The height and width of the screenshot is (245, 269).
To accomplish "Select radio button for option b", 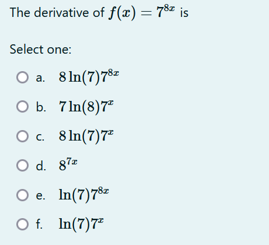I will [22, 107].
